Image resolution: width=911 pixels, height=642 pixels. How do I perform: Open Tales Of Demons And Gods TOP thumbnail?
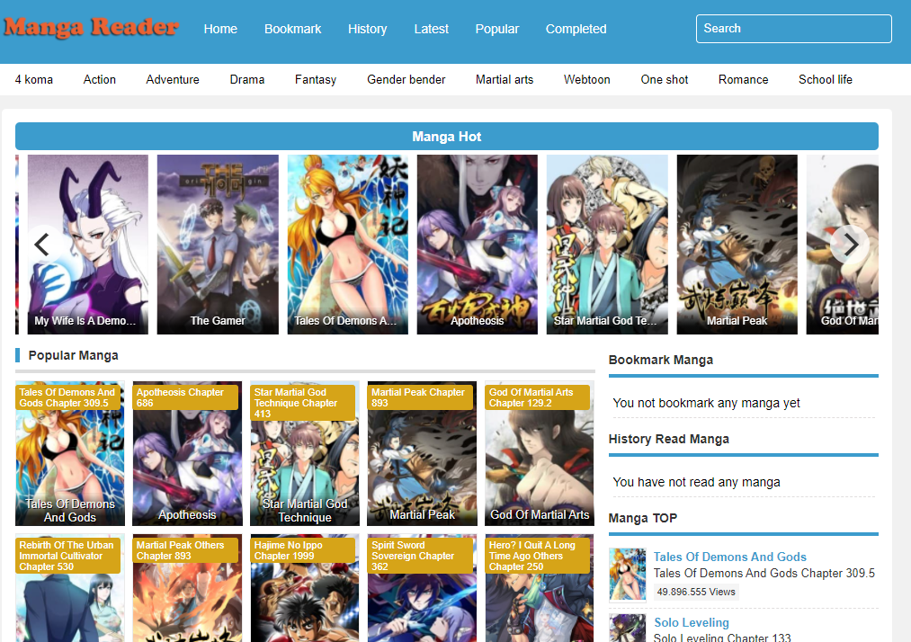click(x=628, y=574)
